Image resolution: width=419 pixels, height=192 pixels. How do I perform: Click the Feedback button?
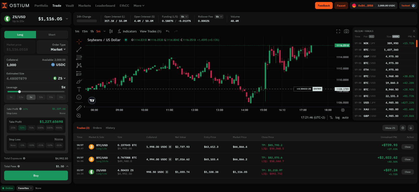[x=324, y=5]
